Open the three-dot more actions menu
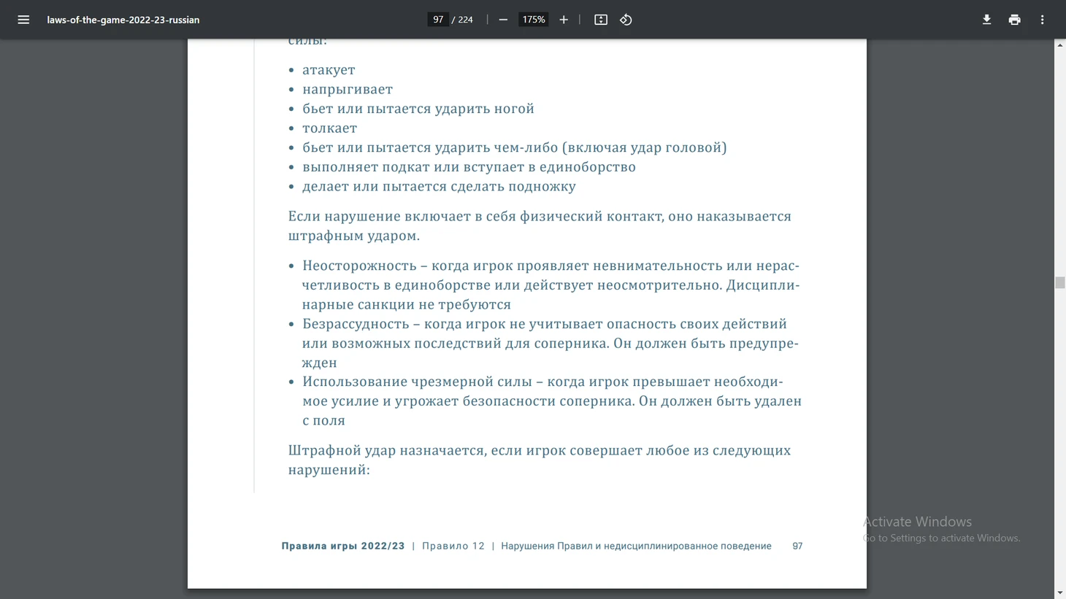Viewport: 1066px width, 599px height. (x=1042, y=20)
